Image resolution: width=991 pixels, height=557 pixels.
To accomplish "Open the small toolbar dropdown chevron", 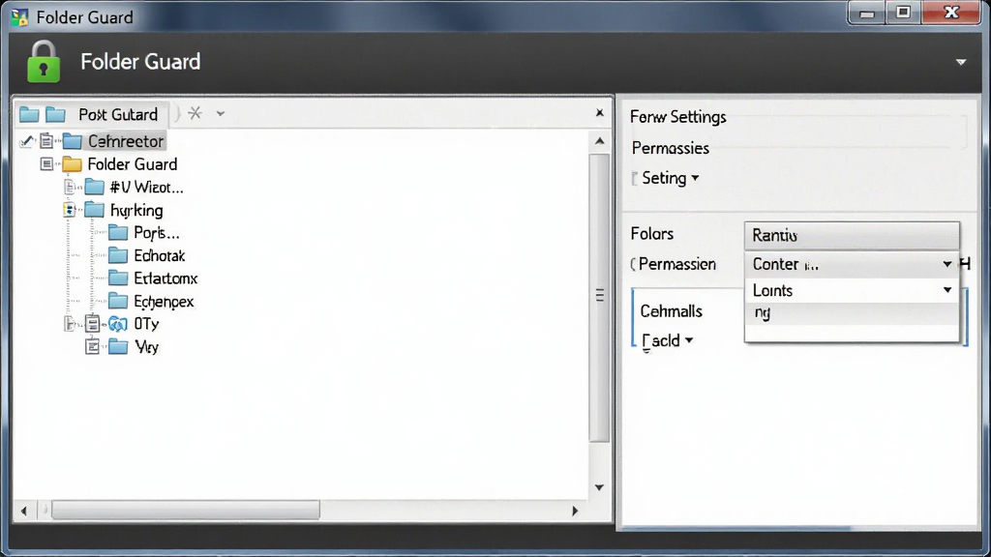I will click(x=220, y=114).
